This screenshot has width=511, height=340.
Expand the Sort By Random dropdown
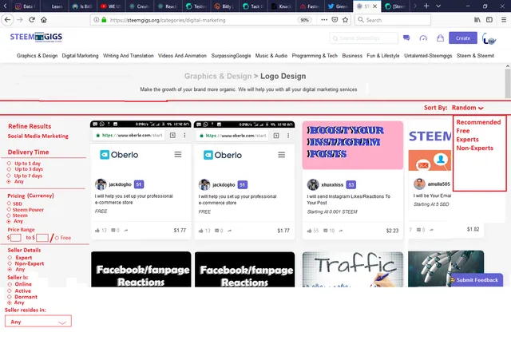tap(467, 108)
